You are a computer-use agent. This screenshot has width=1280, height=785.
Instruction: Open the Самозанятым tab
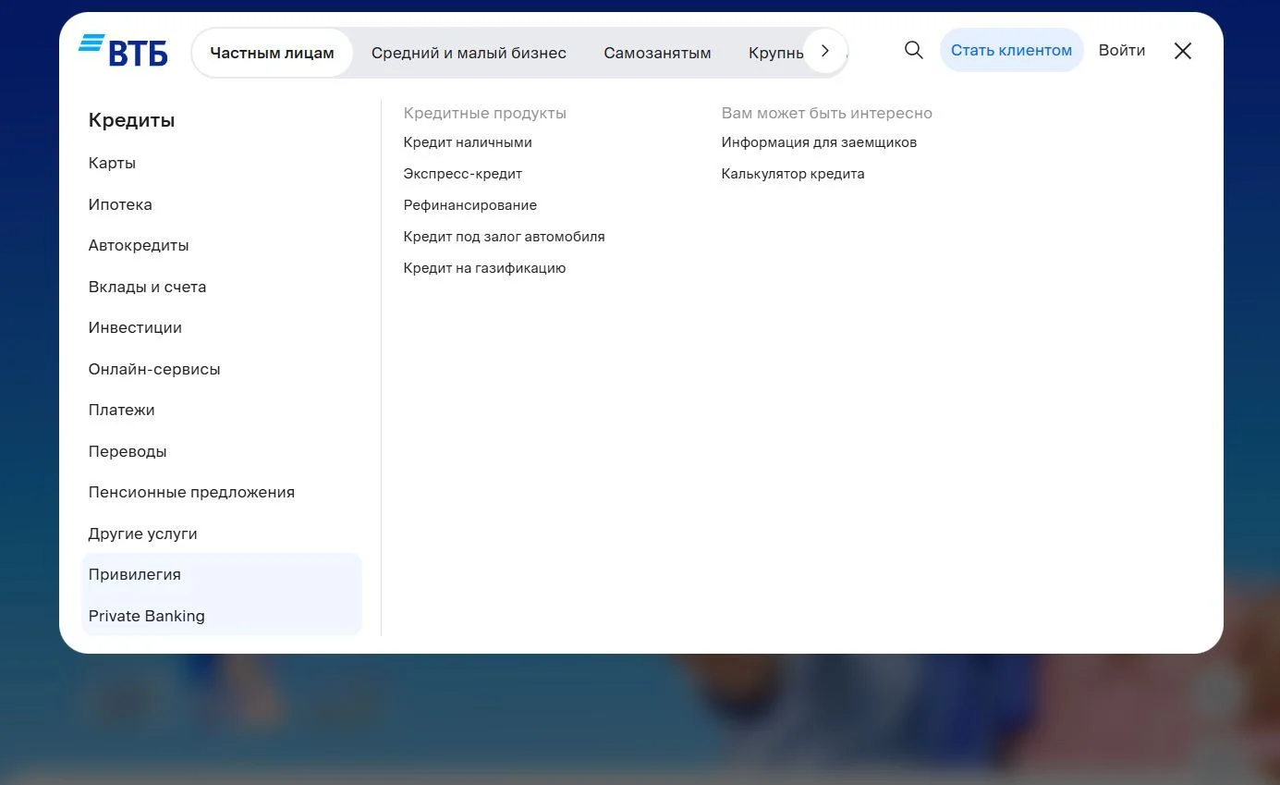click(657, 53)
